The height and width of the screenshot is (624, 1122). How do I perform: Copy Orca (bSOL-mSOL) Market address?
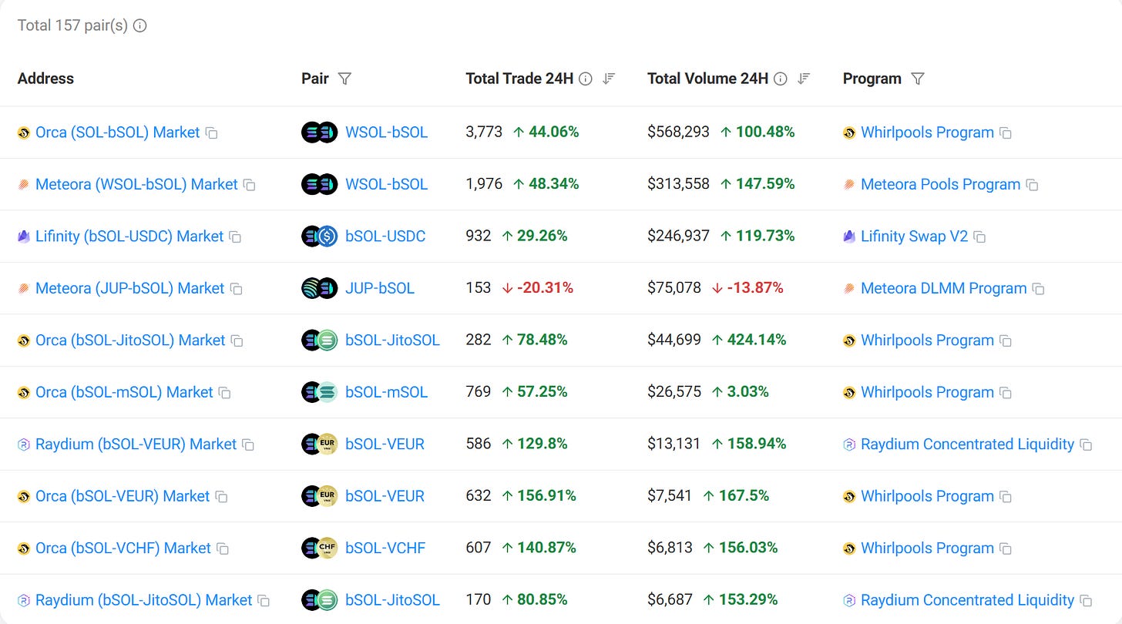(224, 393)
